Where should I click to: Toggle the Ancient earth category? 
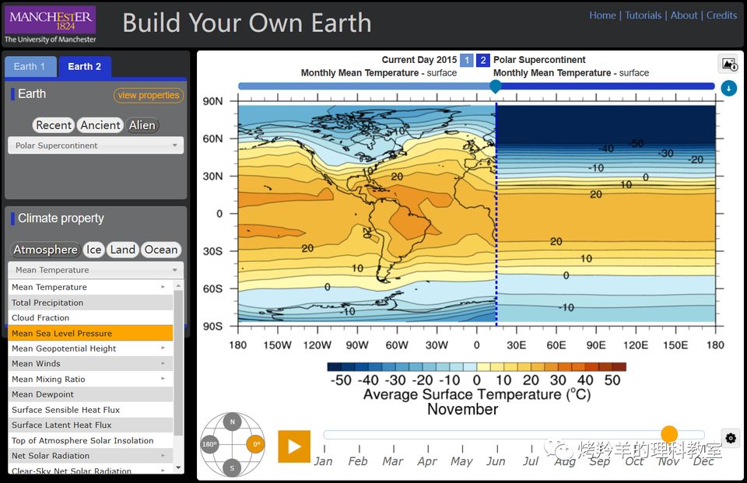click(x=100, y=125)
